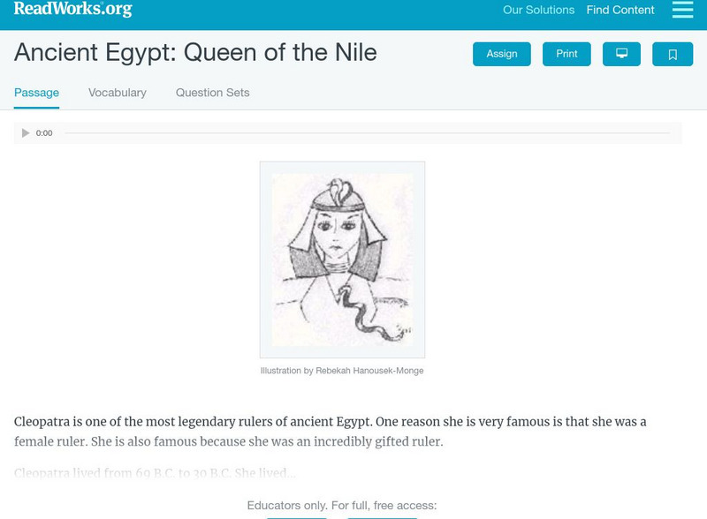
Task: Click the illustration credit caption
Action: [x=342, y=371]
